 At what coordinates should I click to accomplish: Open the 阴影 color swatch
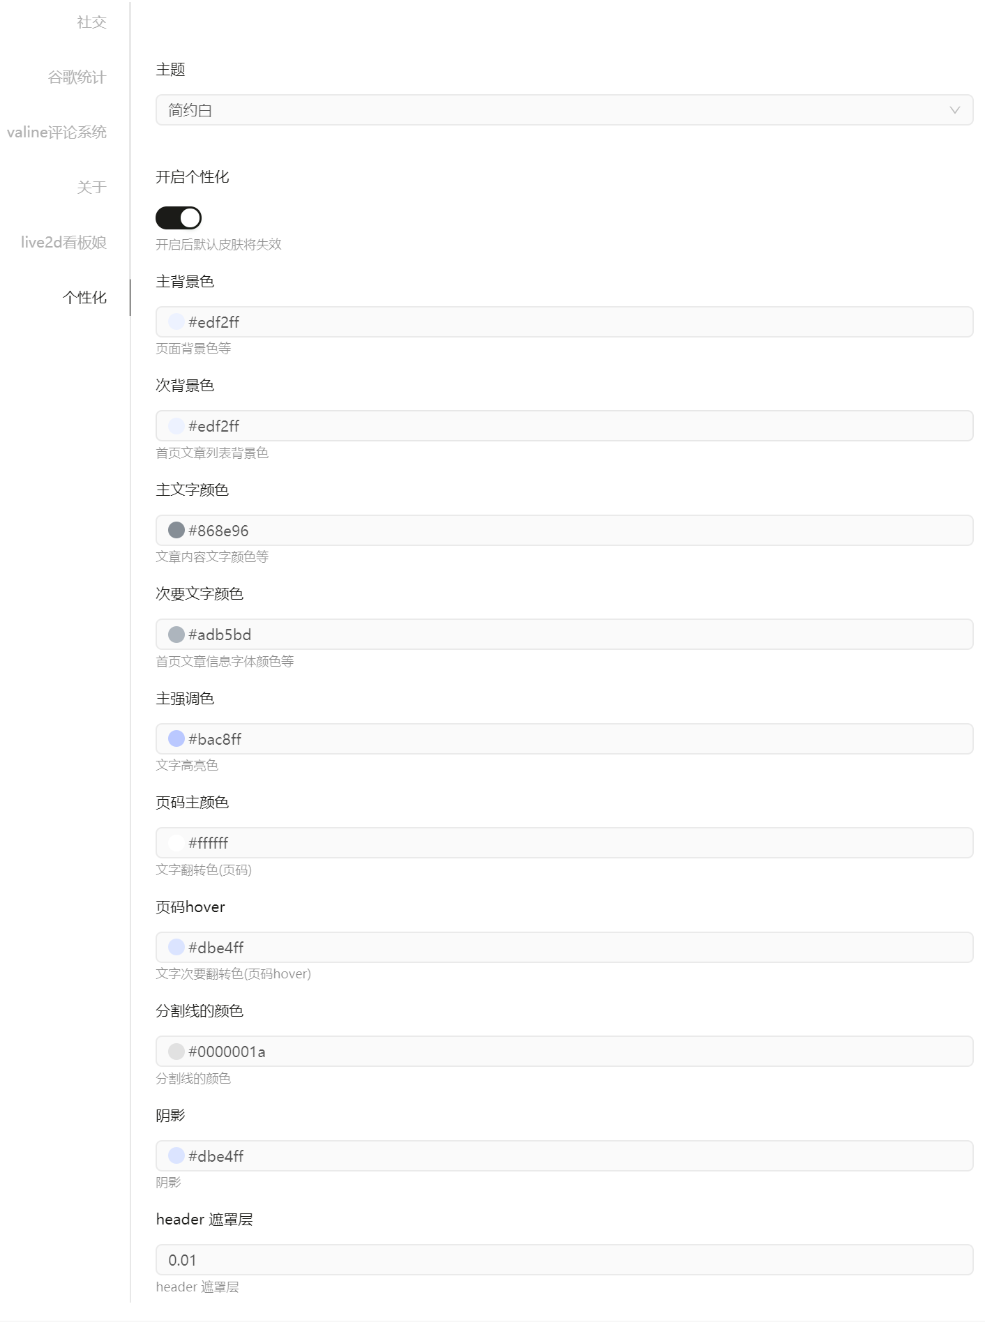pos(176,1155)
